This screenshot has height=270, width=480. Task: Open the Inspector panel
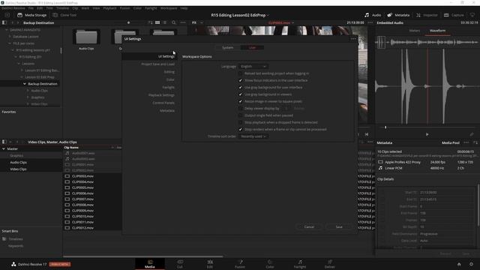coord(427,15)
